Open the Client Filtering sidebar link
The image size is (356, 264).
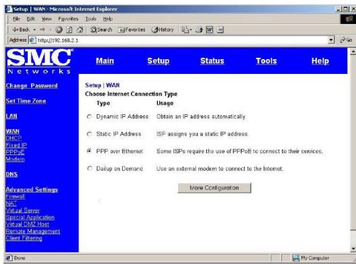pos(24,238)
